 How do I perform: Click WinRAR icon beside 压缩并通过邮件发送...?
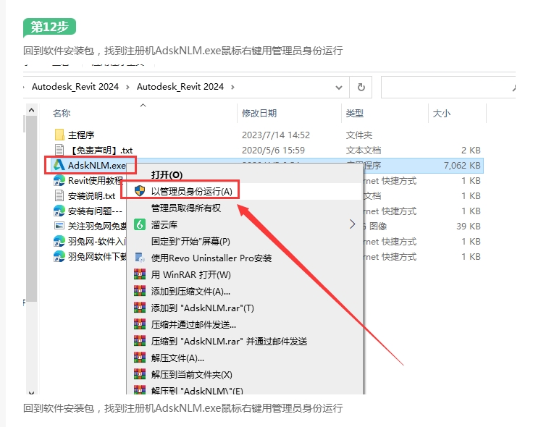tap(140, 324)
